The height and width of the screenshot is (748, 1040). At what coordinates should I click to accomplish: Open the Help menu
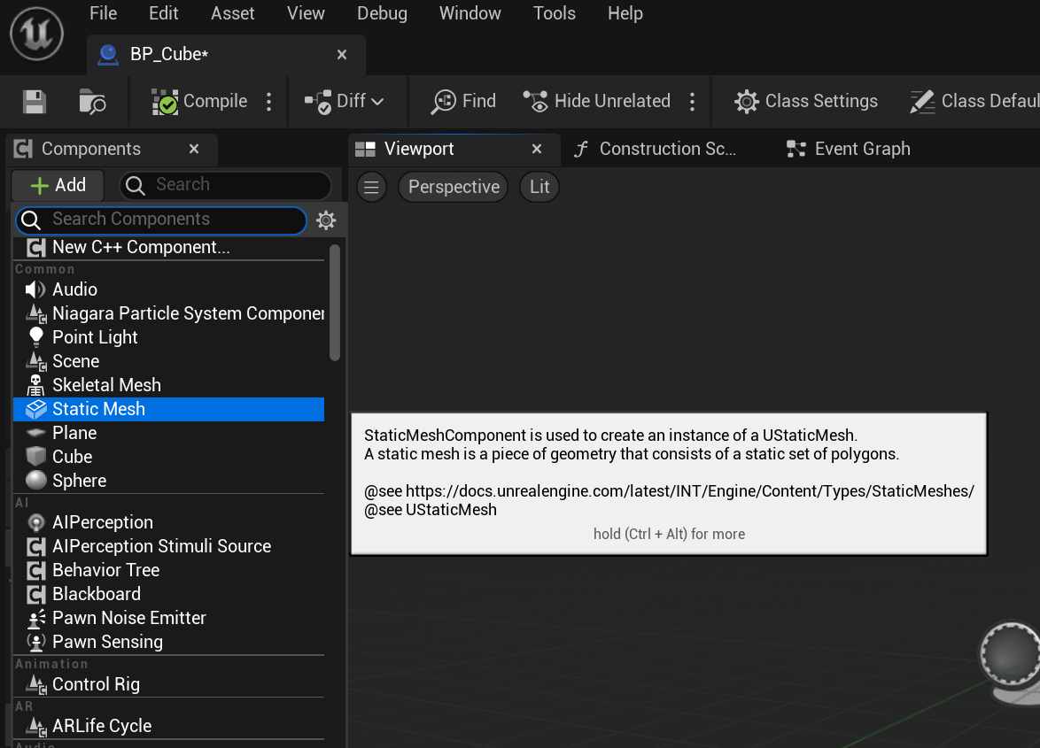(x=625, y=13)
